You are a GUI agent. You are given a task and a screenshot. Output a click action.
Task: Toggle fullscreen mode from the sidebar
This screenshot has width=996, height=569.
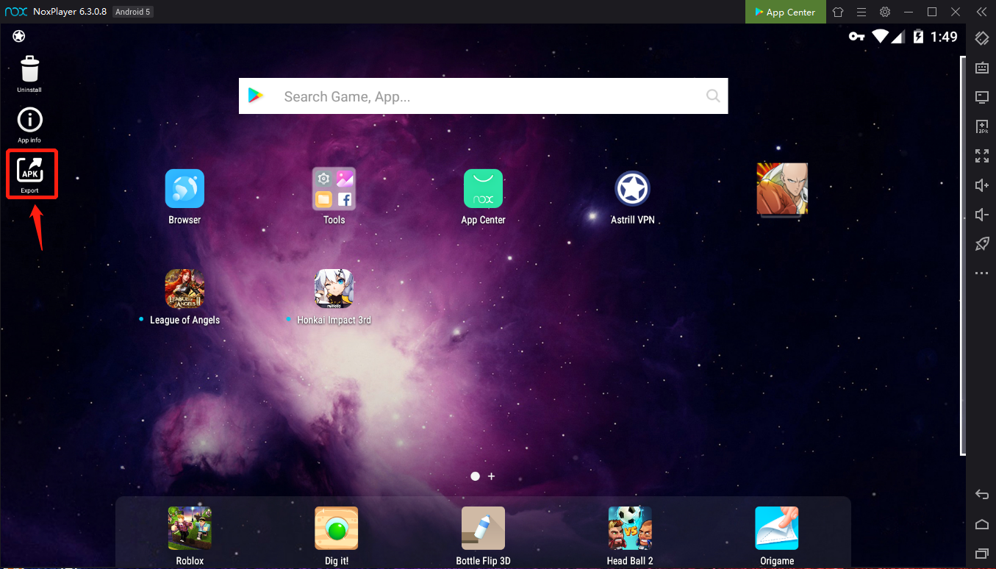pos(981,156)
